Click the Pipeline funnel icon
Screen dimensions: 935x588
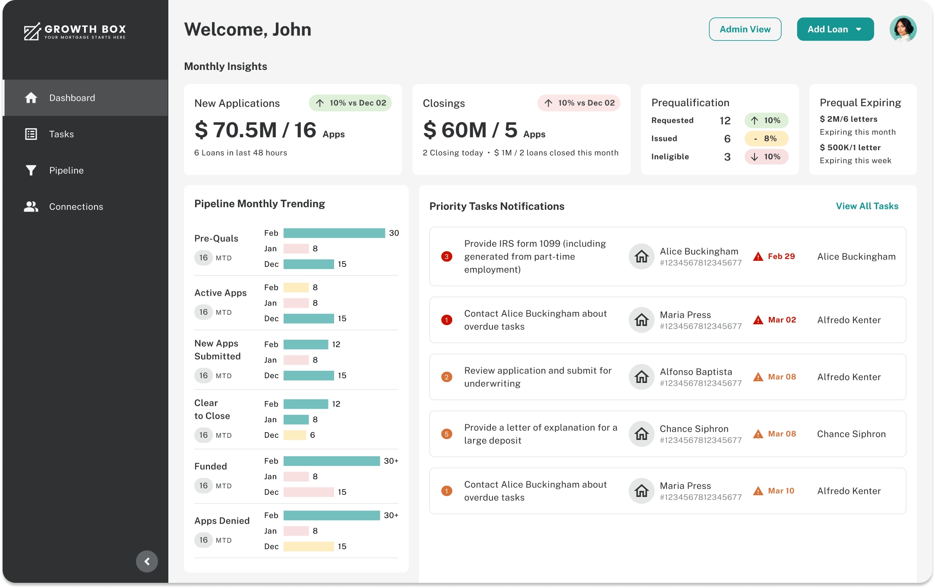click(31, 171)
